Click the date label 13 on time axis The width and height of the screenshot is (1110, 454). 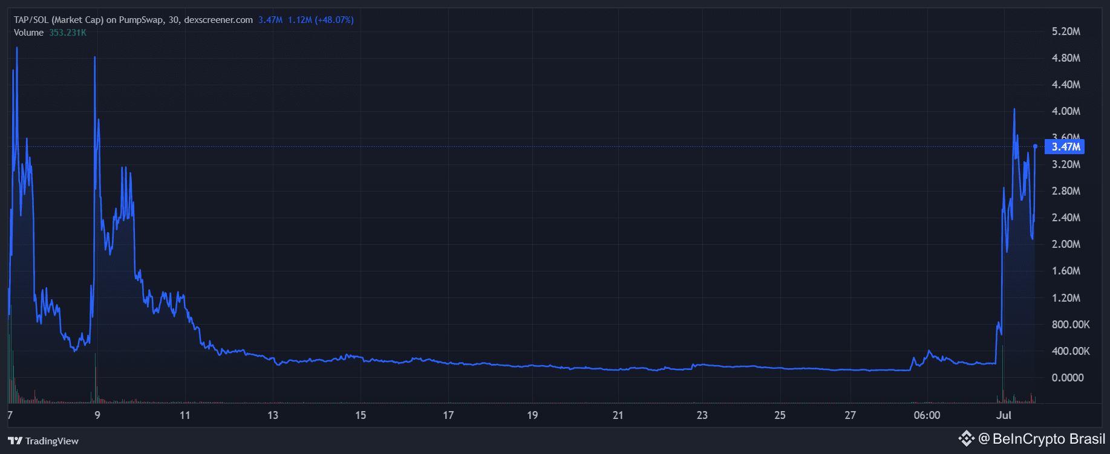click(x=273, y=415)
